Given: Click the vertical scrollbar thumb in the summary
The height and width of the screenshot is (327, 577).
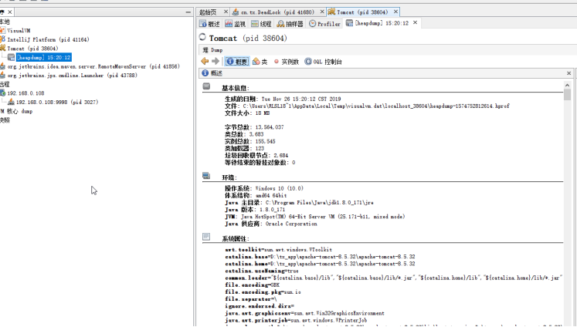Looking at the screenshot, I should (567, 95).
